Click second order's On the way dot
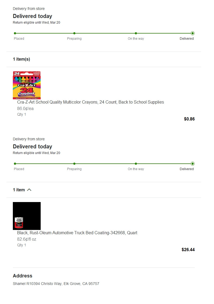Viewport: 214px width, 304px height. (136, 164)
